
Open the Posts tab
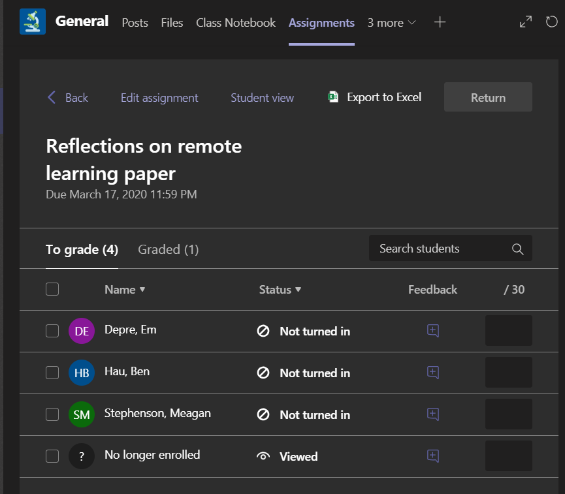click(x=135, y=23)
